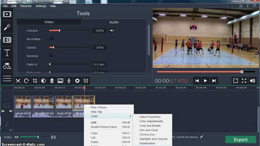
Task: Click the Split scissors icon
Action: (x=18, y=81)
